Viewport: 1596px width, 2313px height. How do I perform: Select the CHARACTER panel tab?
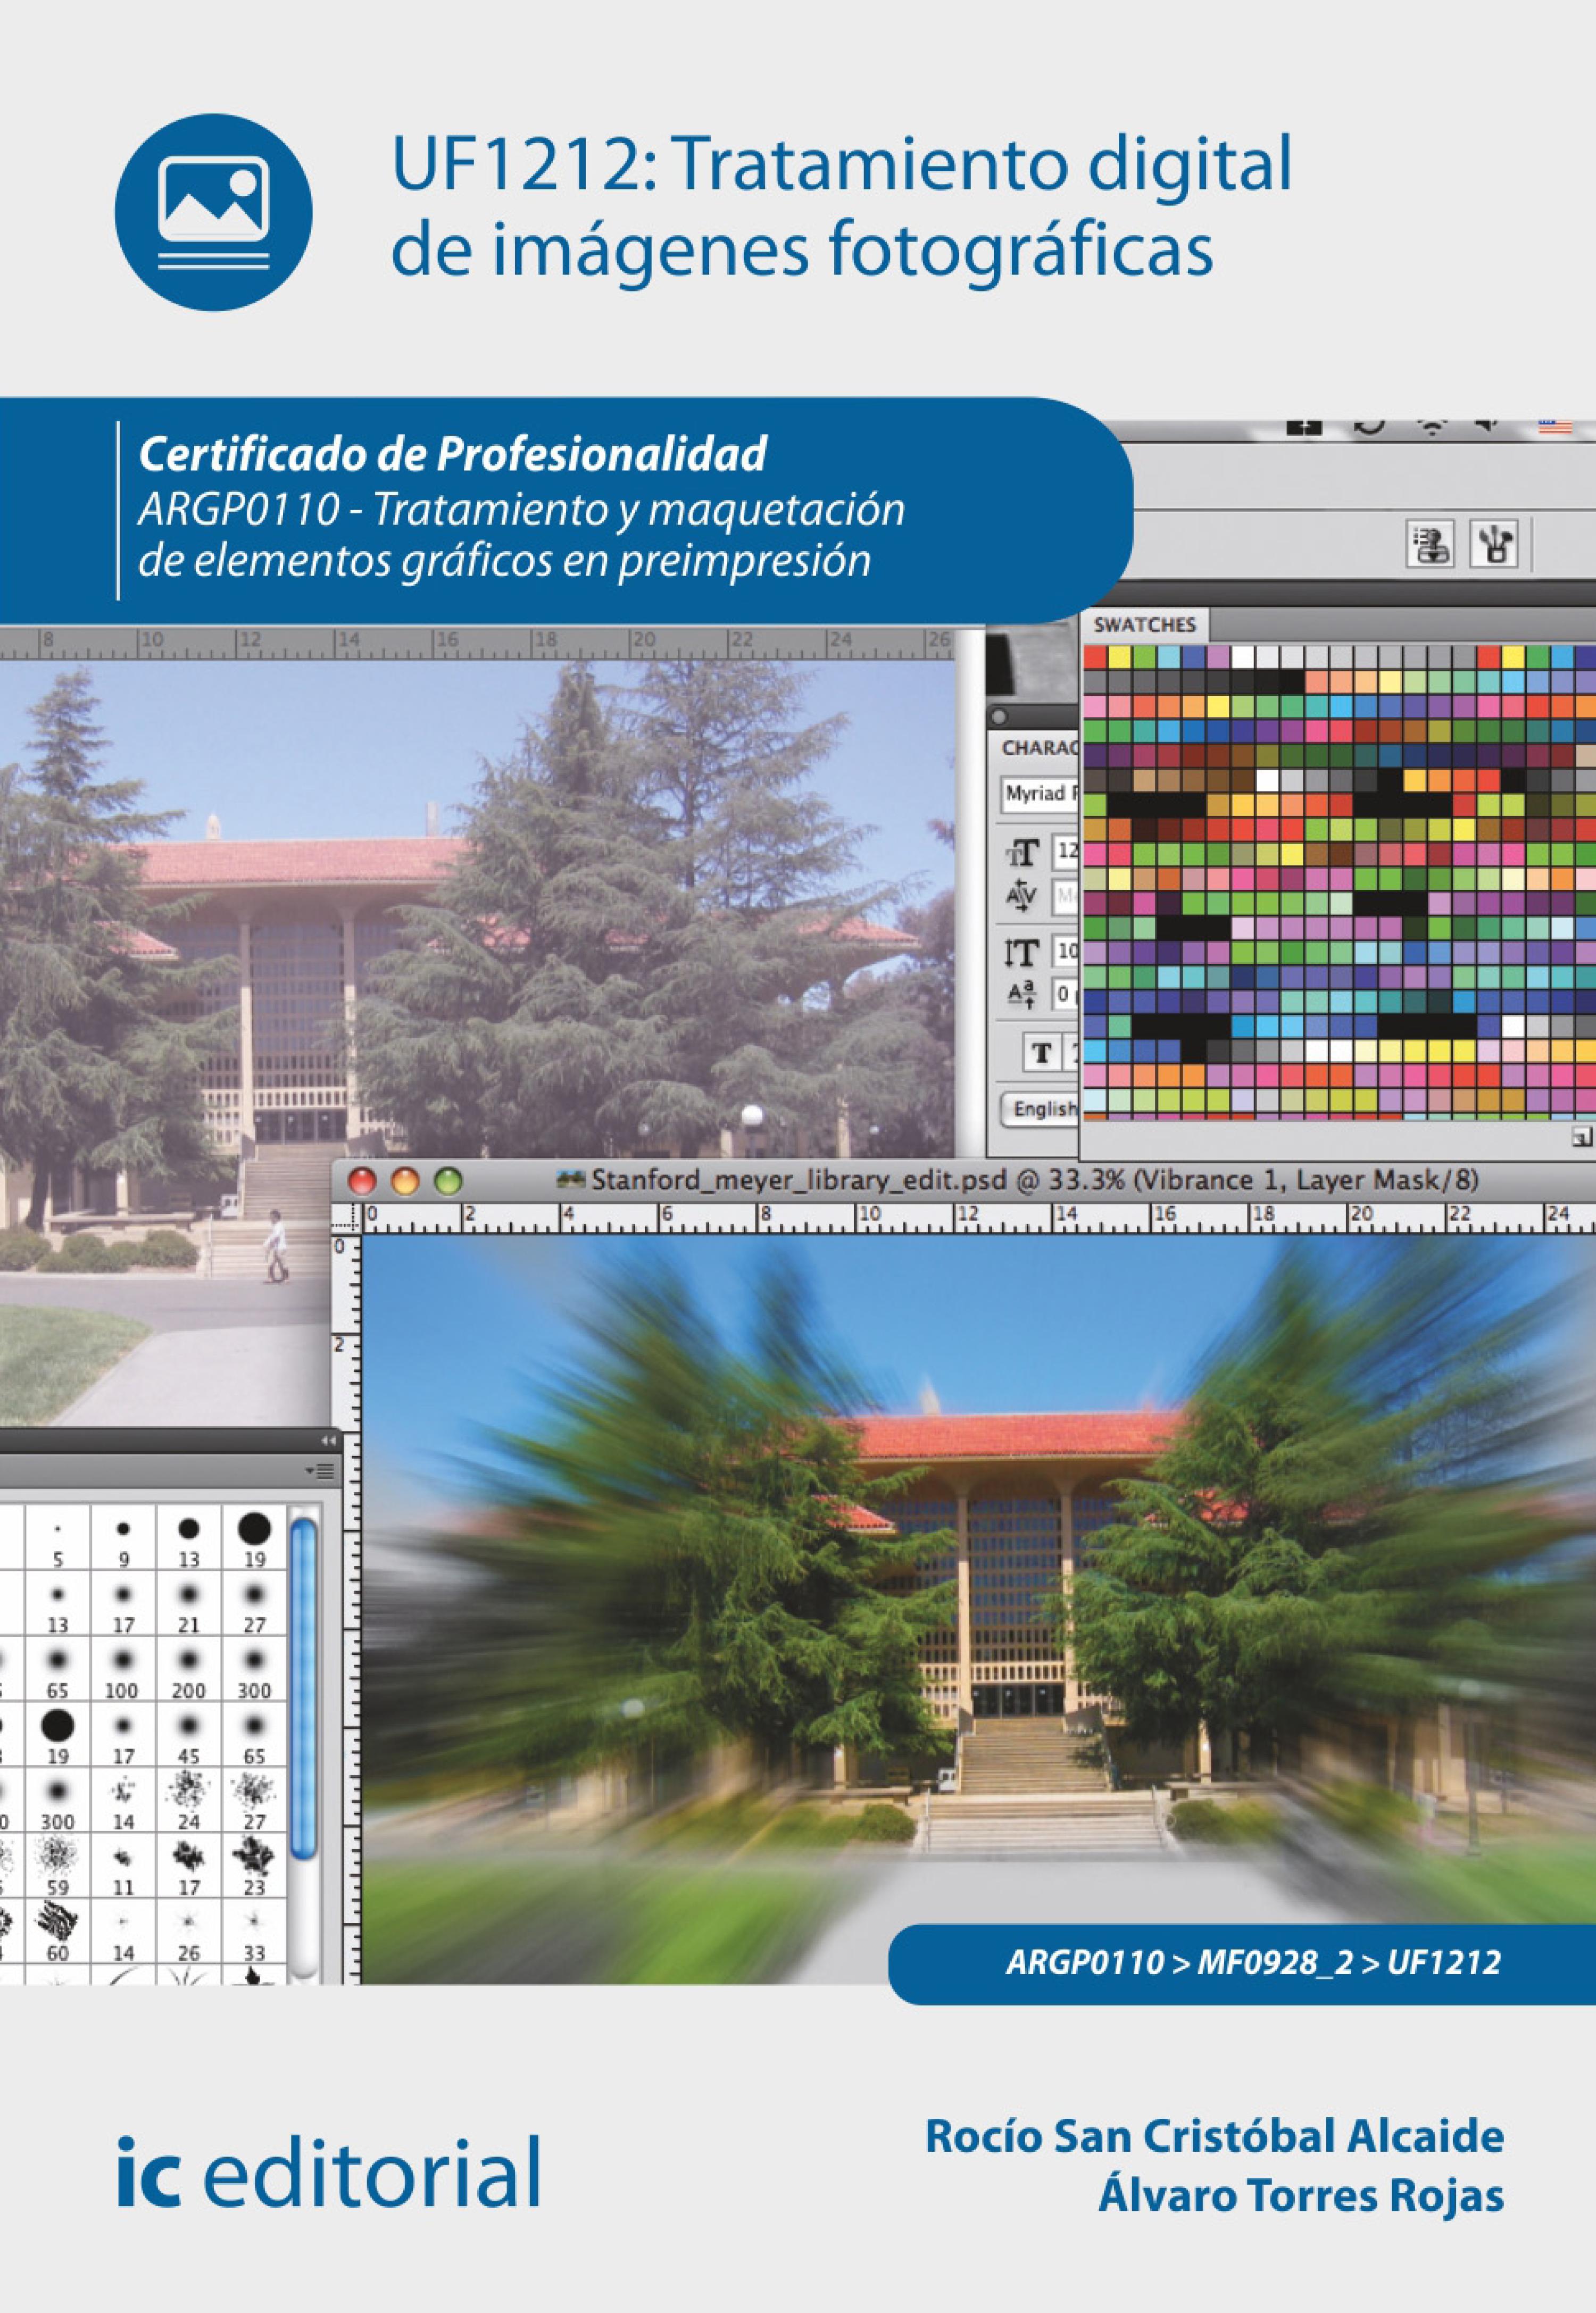1039,747
